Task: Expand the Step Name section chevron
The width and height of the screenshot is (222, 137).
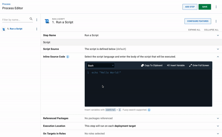Action: click(218, 35)
